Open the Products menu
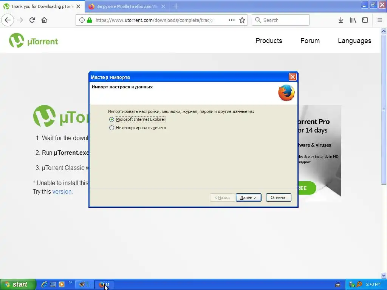This screenshot has height=290, width=387. coord(269,41)
